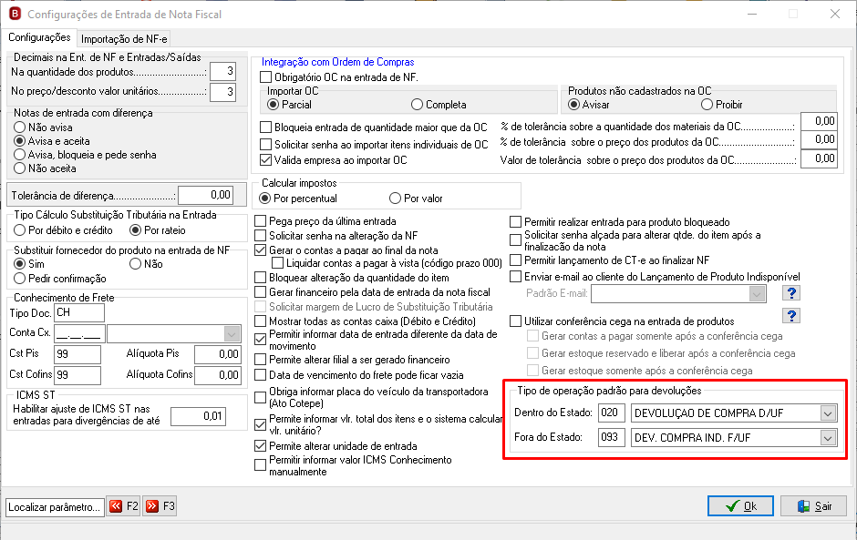Edit decimals for quantidade dos produtos
Viewport: 857px width, 540px height.
[x=223, y=72]
